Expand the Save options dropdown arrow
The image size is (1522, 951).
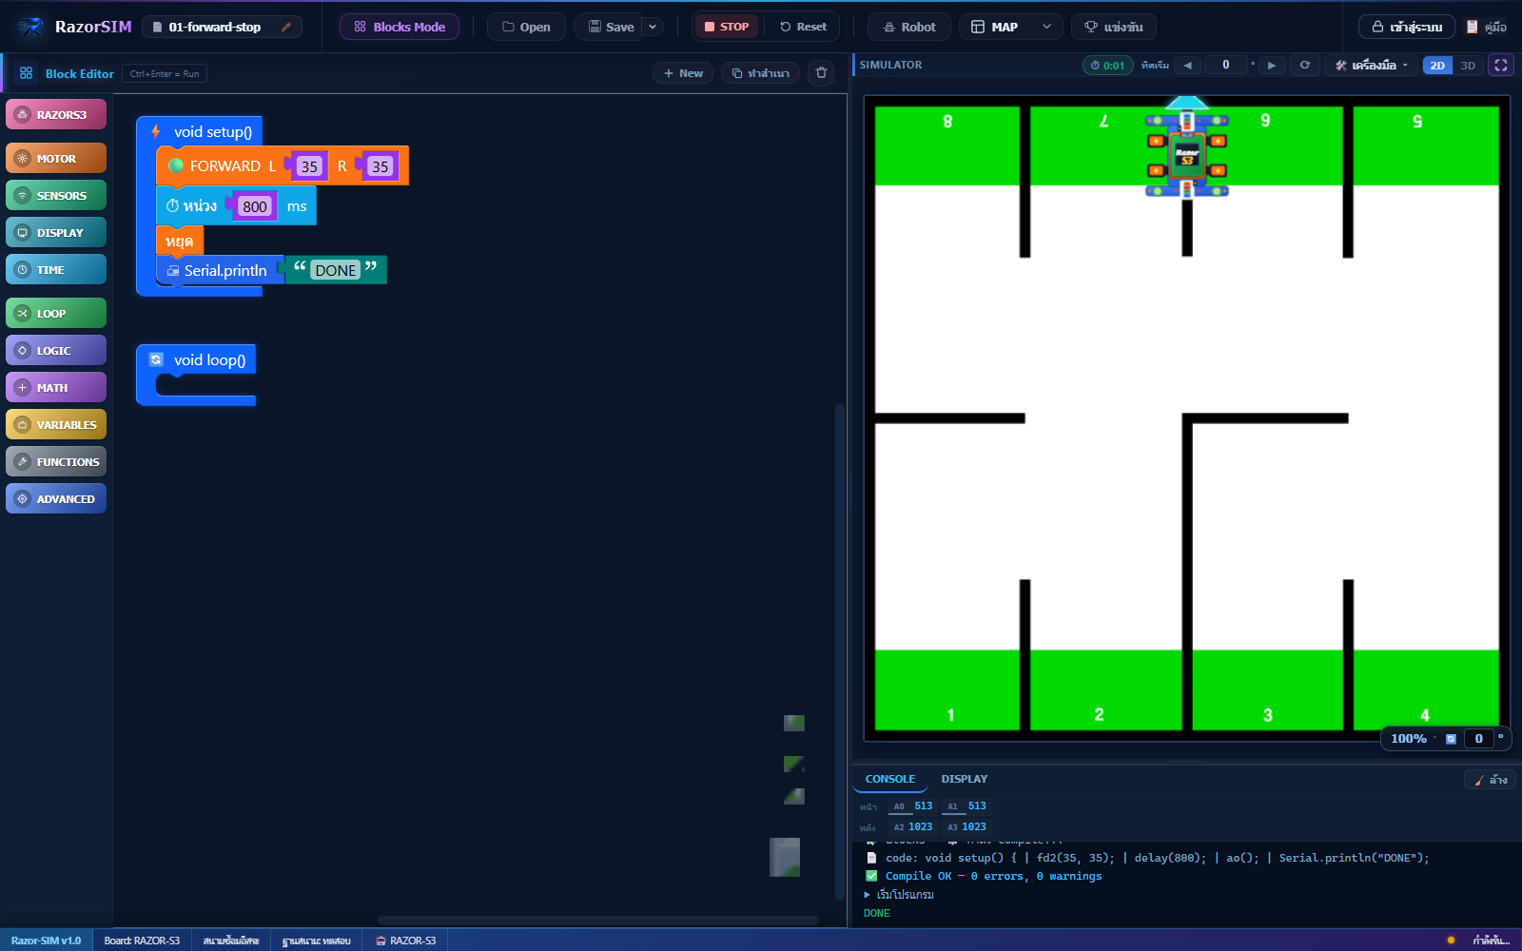click(653, 27)
